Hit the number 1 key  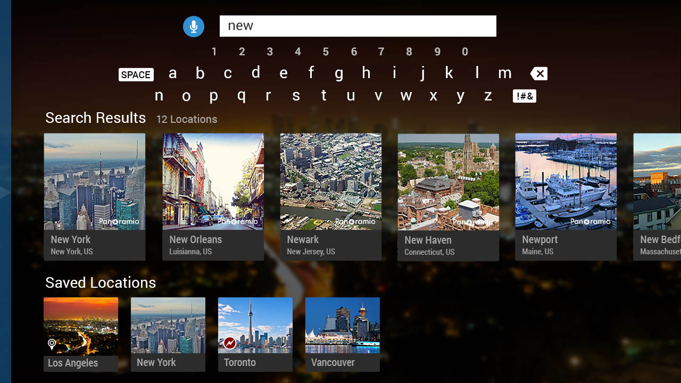214,52
